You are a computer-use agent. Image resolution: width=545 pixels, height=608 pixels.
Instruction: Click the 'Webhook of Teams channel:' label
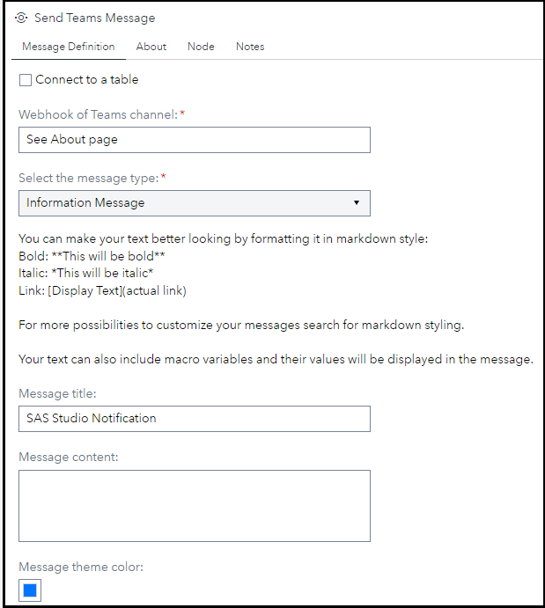tap(98, 114)
